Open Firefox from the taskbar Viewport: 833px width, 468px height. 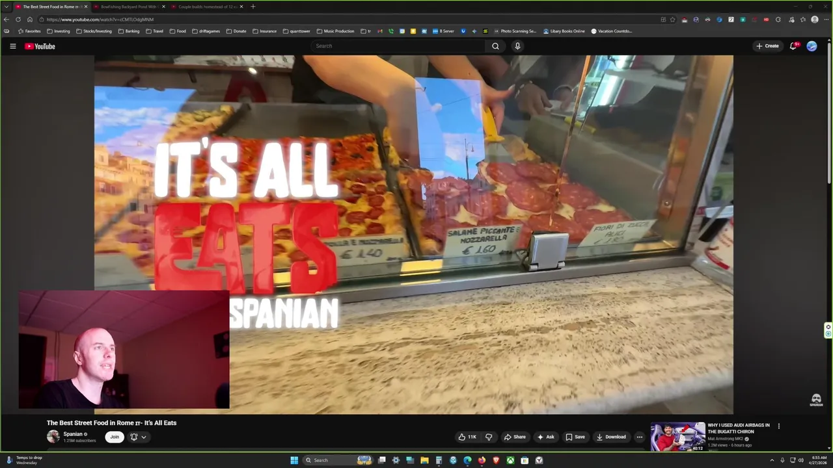click(482, 460)
